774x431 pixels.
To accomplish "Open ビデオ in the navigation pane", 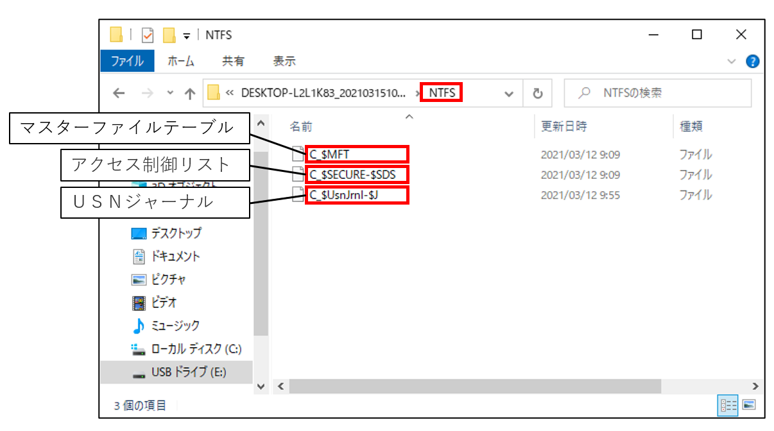I will (154, 302).
